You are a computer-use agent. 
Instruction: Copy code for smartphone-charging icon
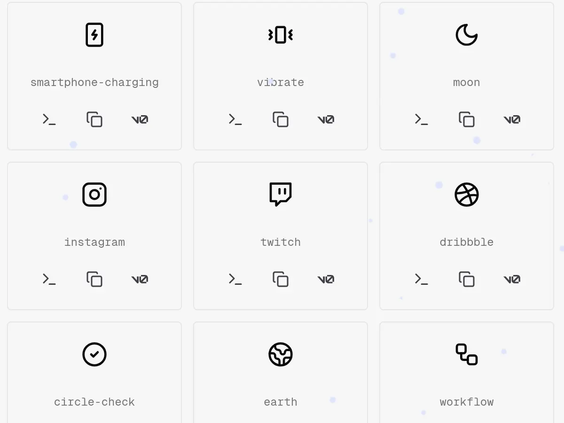click(x=94, y=119)
